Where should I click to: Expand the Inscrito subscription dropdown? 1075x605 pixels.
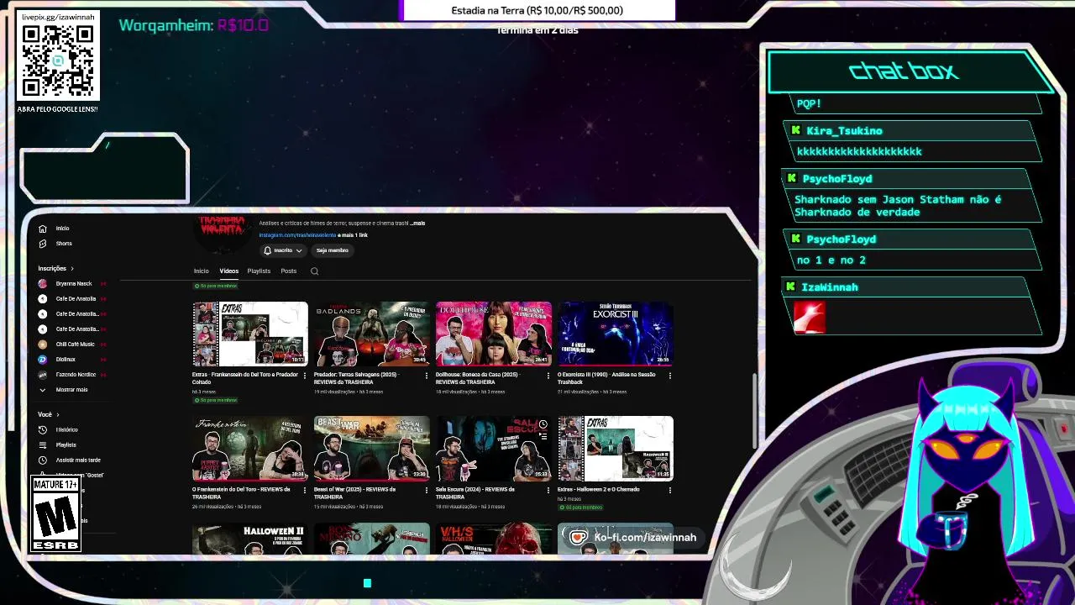(298, 250)
